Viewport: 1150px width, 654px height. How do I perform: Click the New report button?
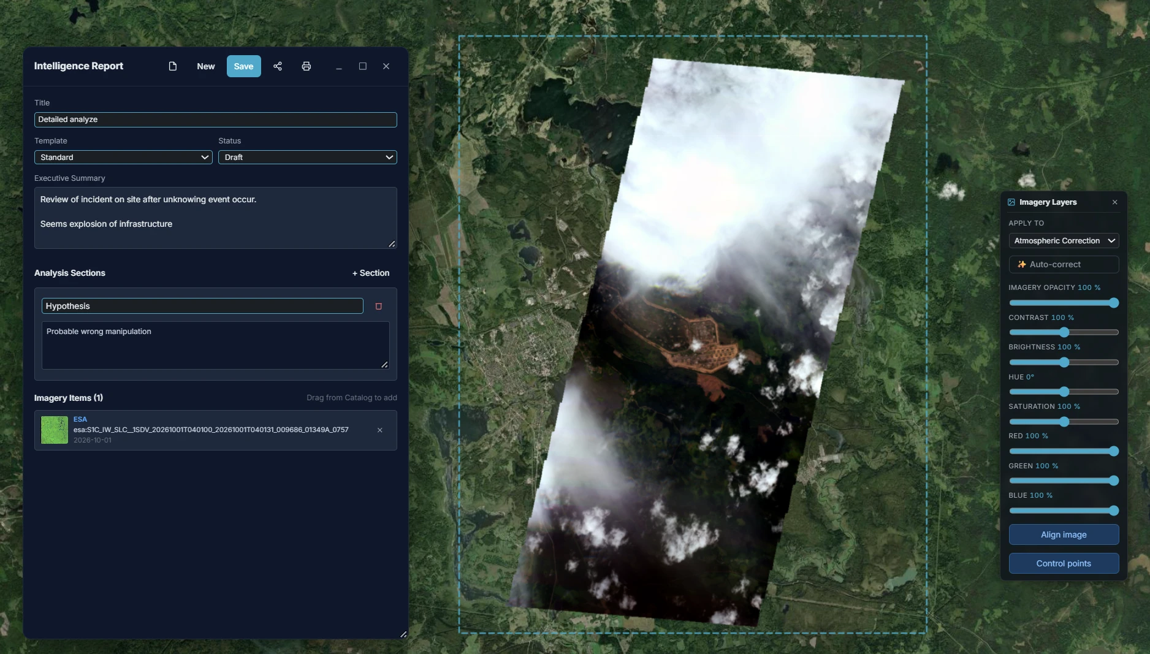[206, 66]
